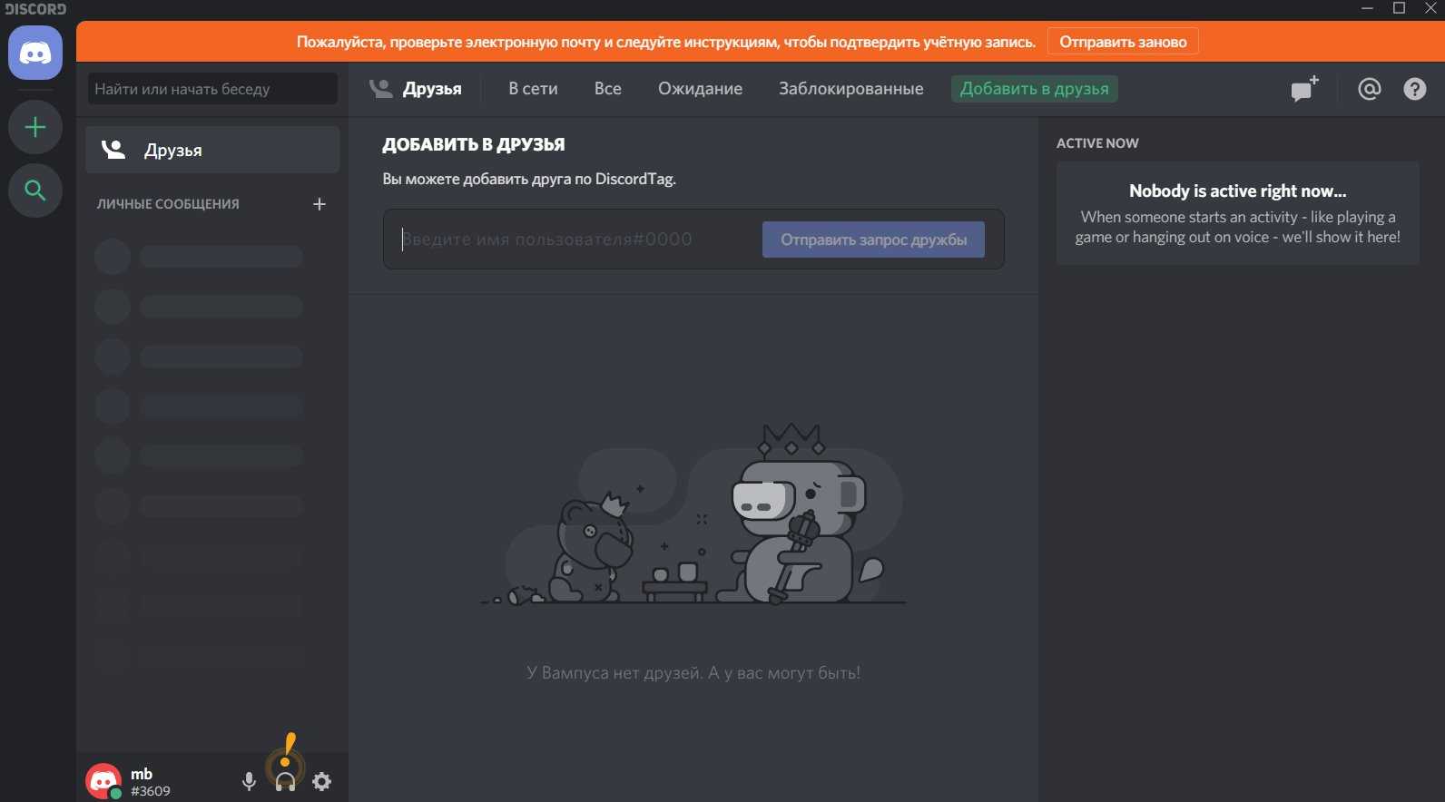Open the Заблокированные tab
Image resolution: width=1445 pixels, height=802 pixels.
[850, 89]
